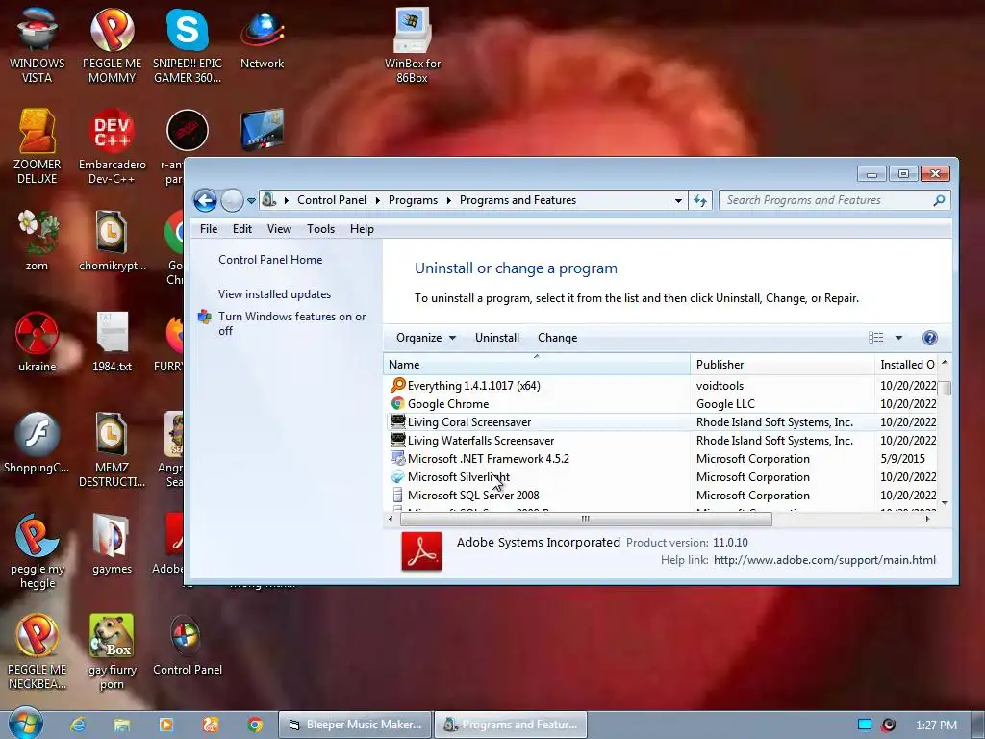The width and height of the screenshot is (985, 739).
Task: Click the Programs breadcrumb segment
Action: click(x=413, y=200)
